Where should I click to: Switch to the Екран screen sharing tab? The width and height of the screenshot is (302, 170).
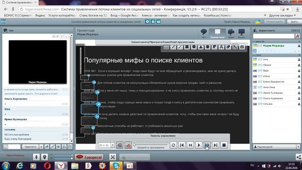(x=242, y=34)
